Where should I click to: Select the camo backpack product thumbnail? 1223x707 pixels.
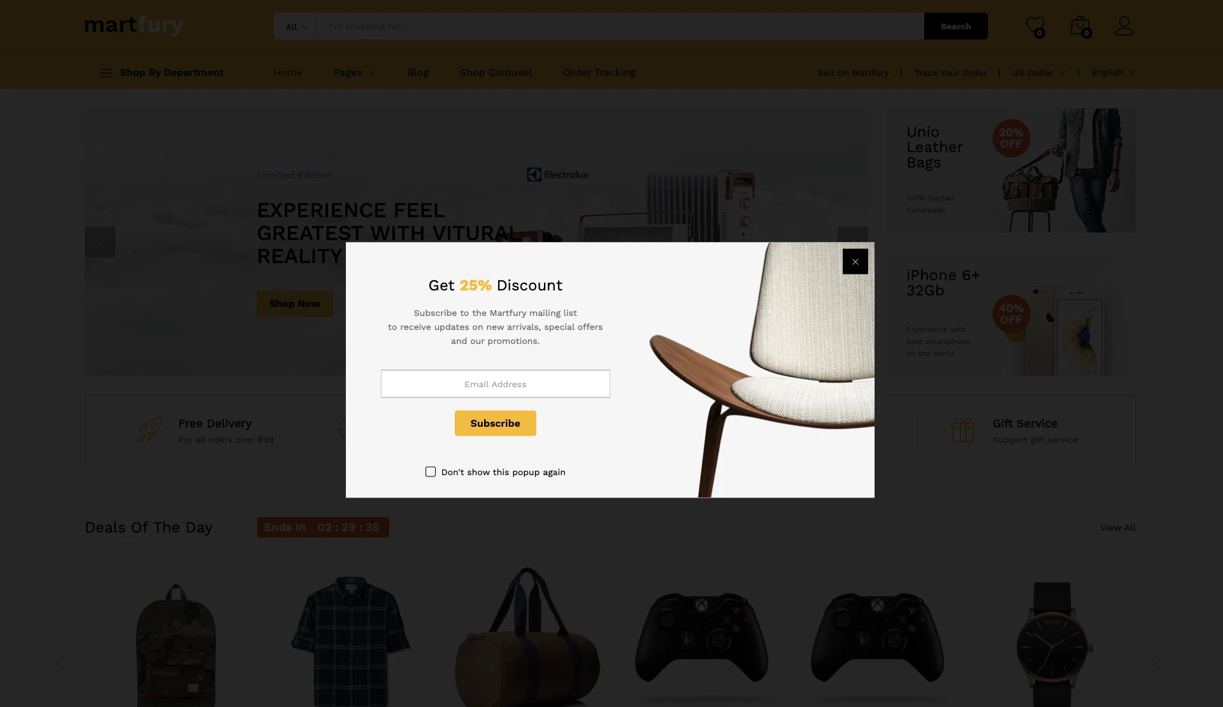click(176, 643)
